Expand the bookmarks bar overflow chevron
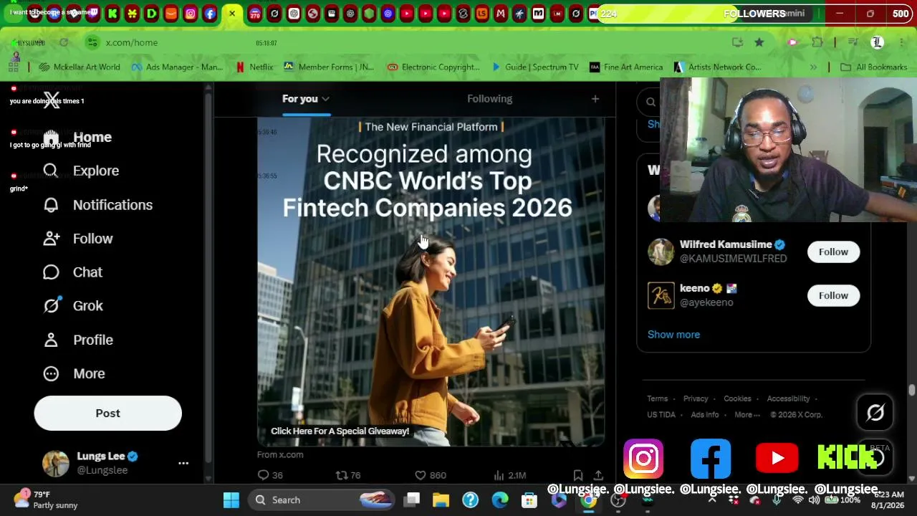The height and width of the screenshot is (516, 917). tap(813, 67)
